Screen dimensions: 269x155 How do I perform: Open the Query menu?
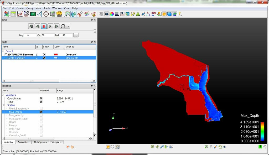tap(30, 8)
